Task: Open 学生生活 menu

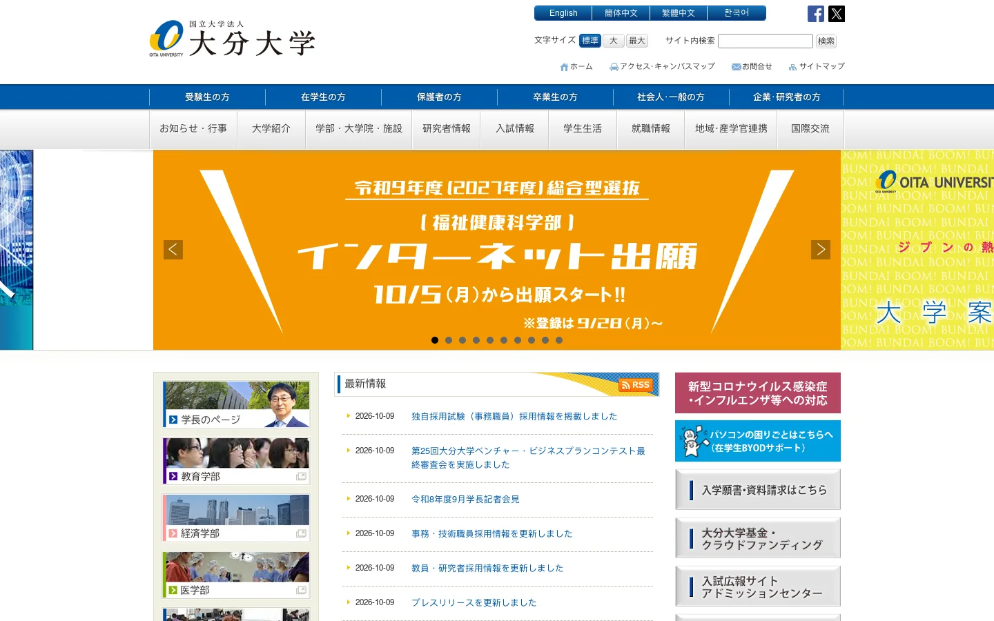Action: 583,129
